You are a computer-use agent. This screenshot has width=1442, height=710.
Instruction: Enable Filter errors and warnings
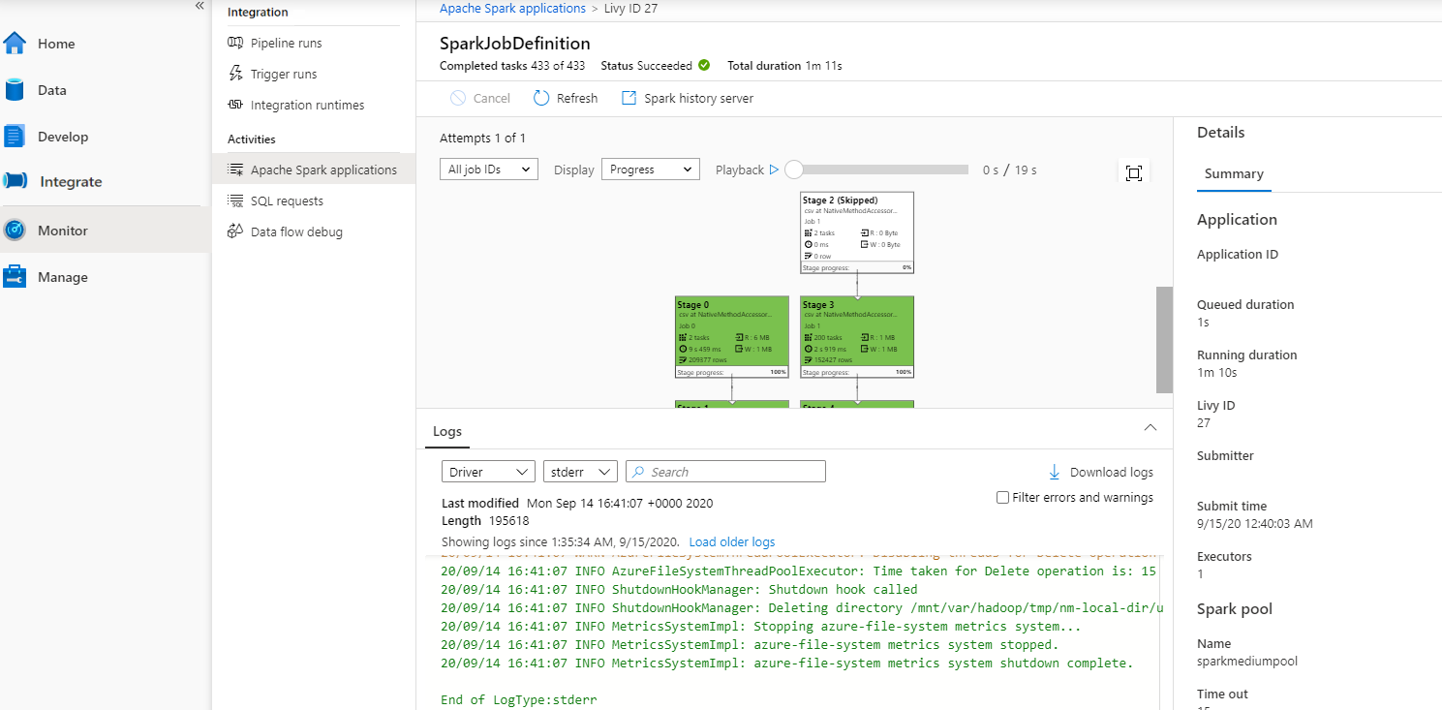click(x=1002, y=497)
